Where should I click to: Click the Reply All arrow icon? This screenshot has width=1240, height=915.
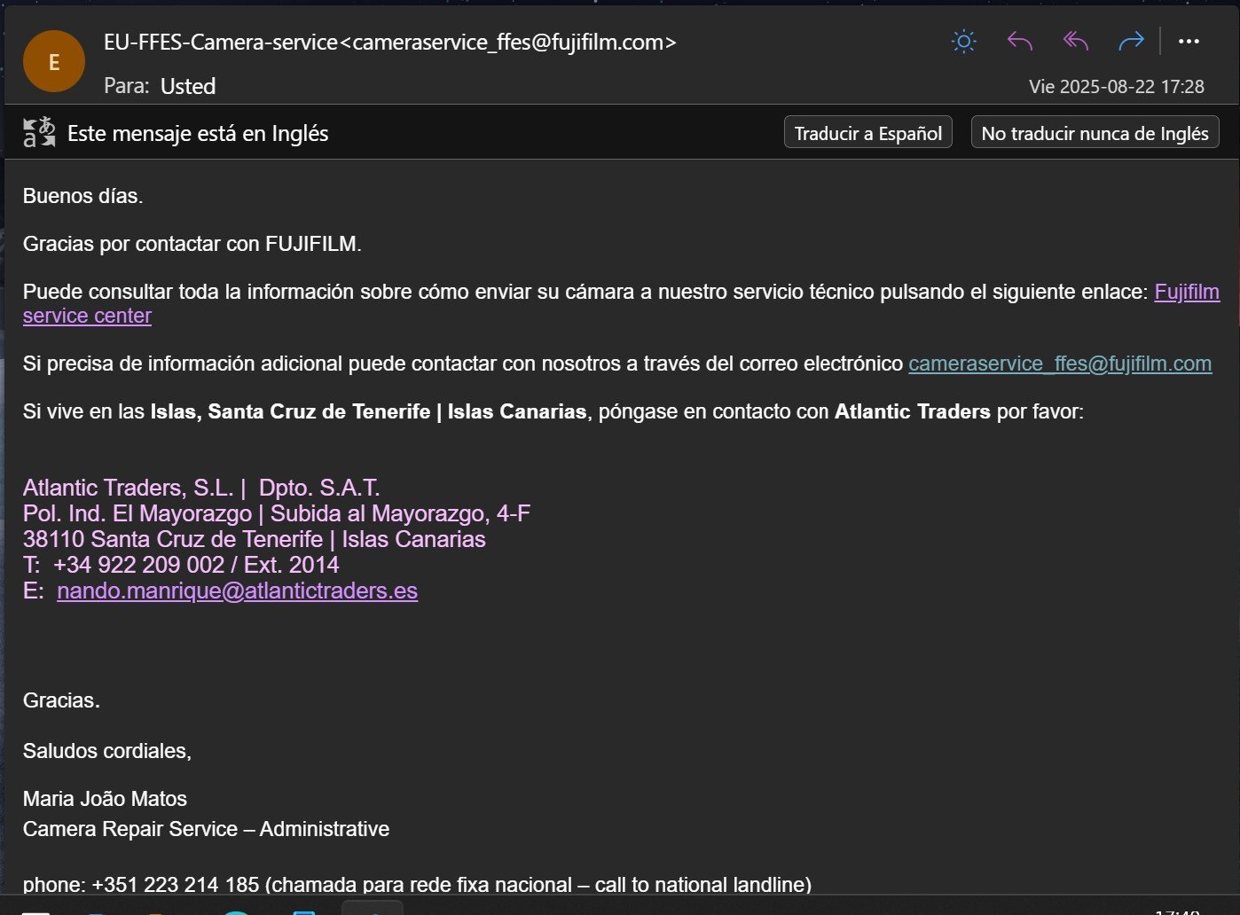click(x=1075, y=42)
